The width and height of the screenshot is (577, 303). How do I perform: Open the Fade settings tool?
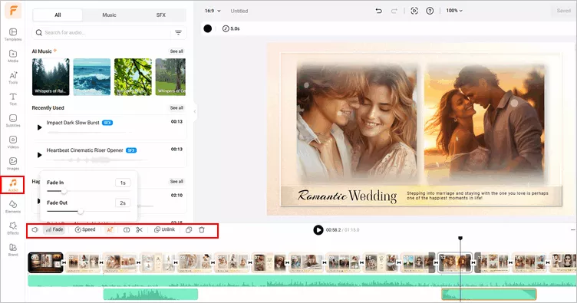click(54, 229)
